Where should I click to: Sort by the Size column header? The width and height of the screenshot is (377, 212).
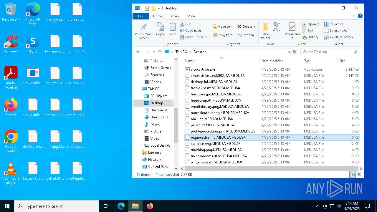349,61
